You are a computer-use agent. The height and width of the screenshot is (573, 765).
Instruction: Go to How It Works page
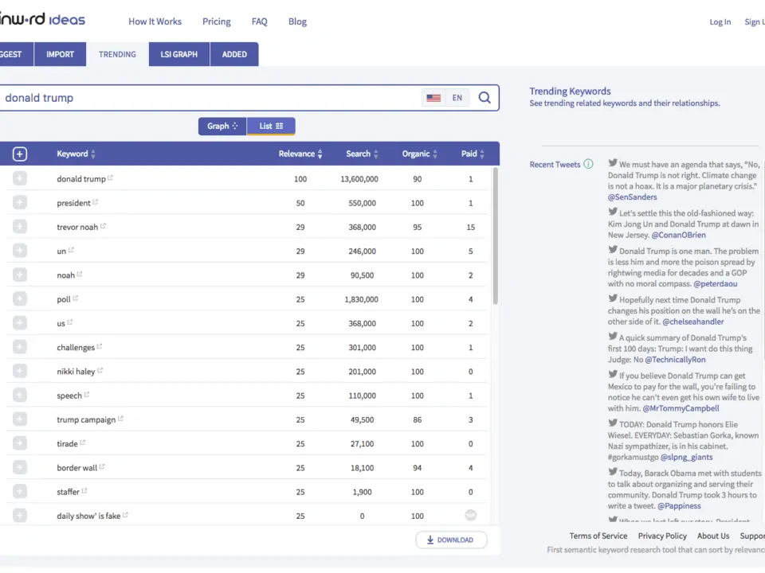(x=155, y=21)
